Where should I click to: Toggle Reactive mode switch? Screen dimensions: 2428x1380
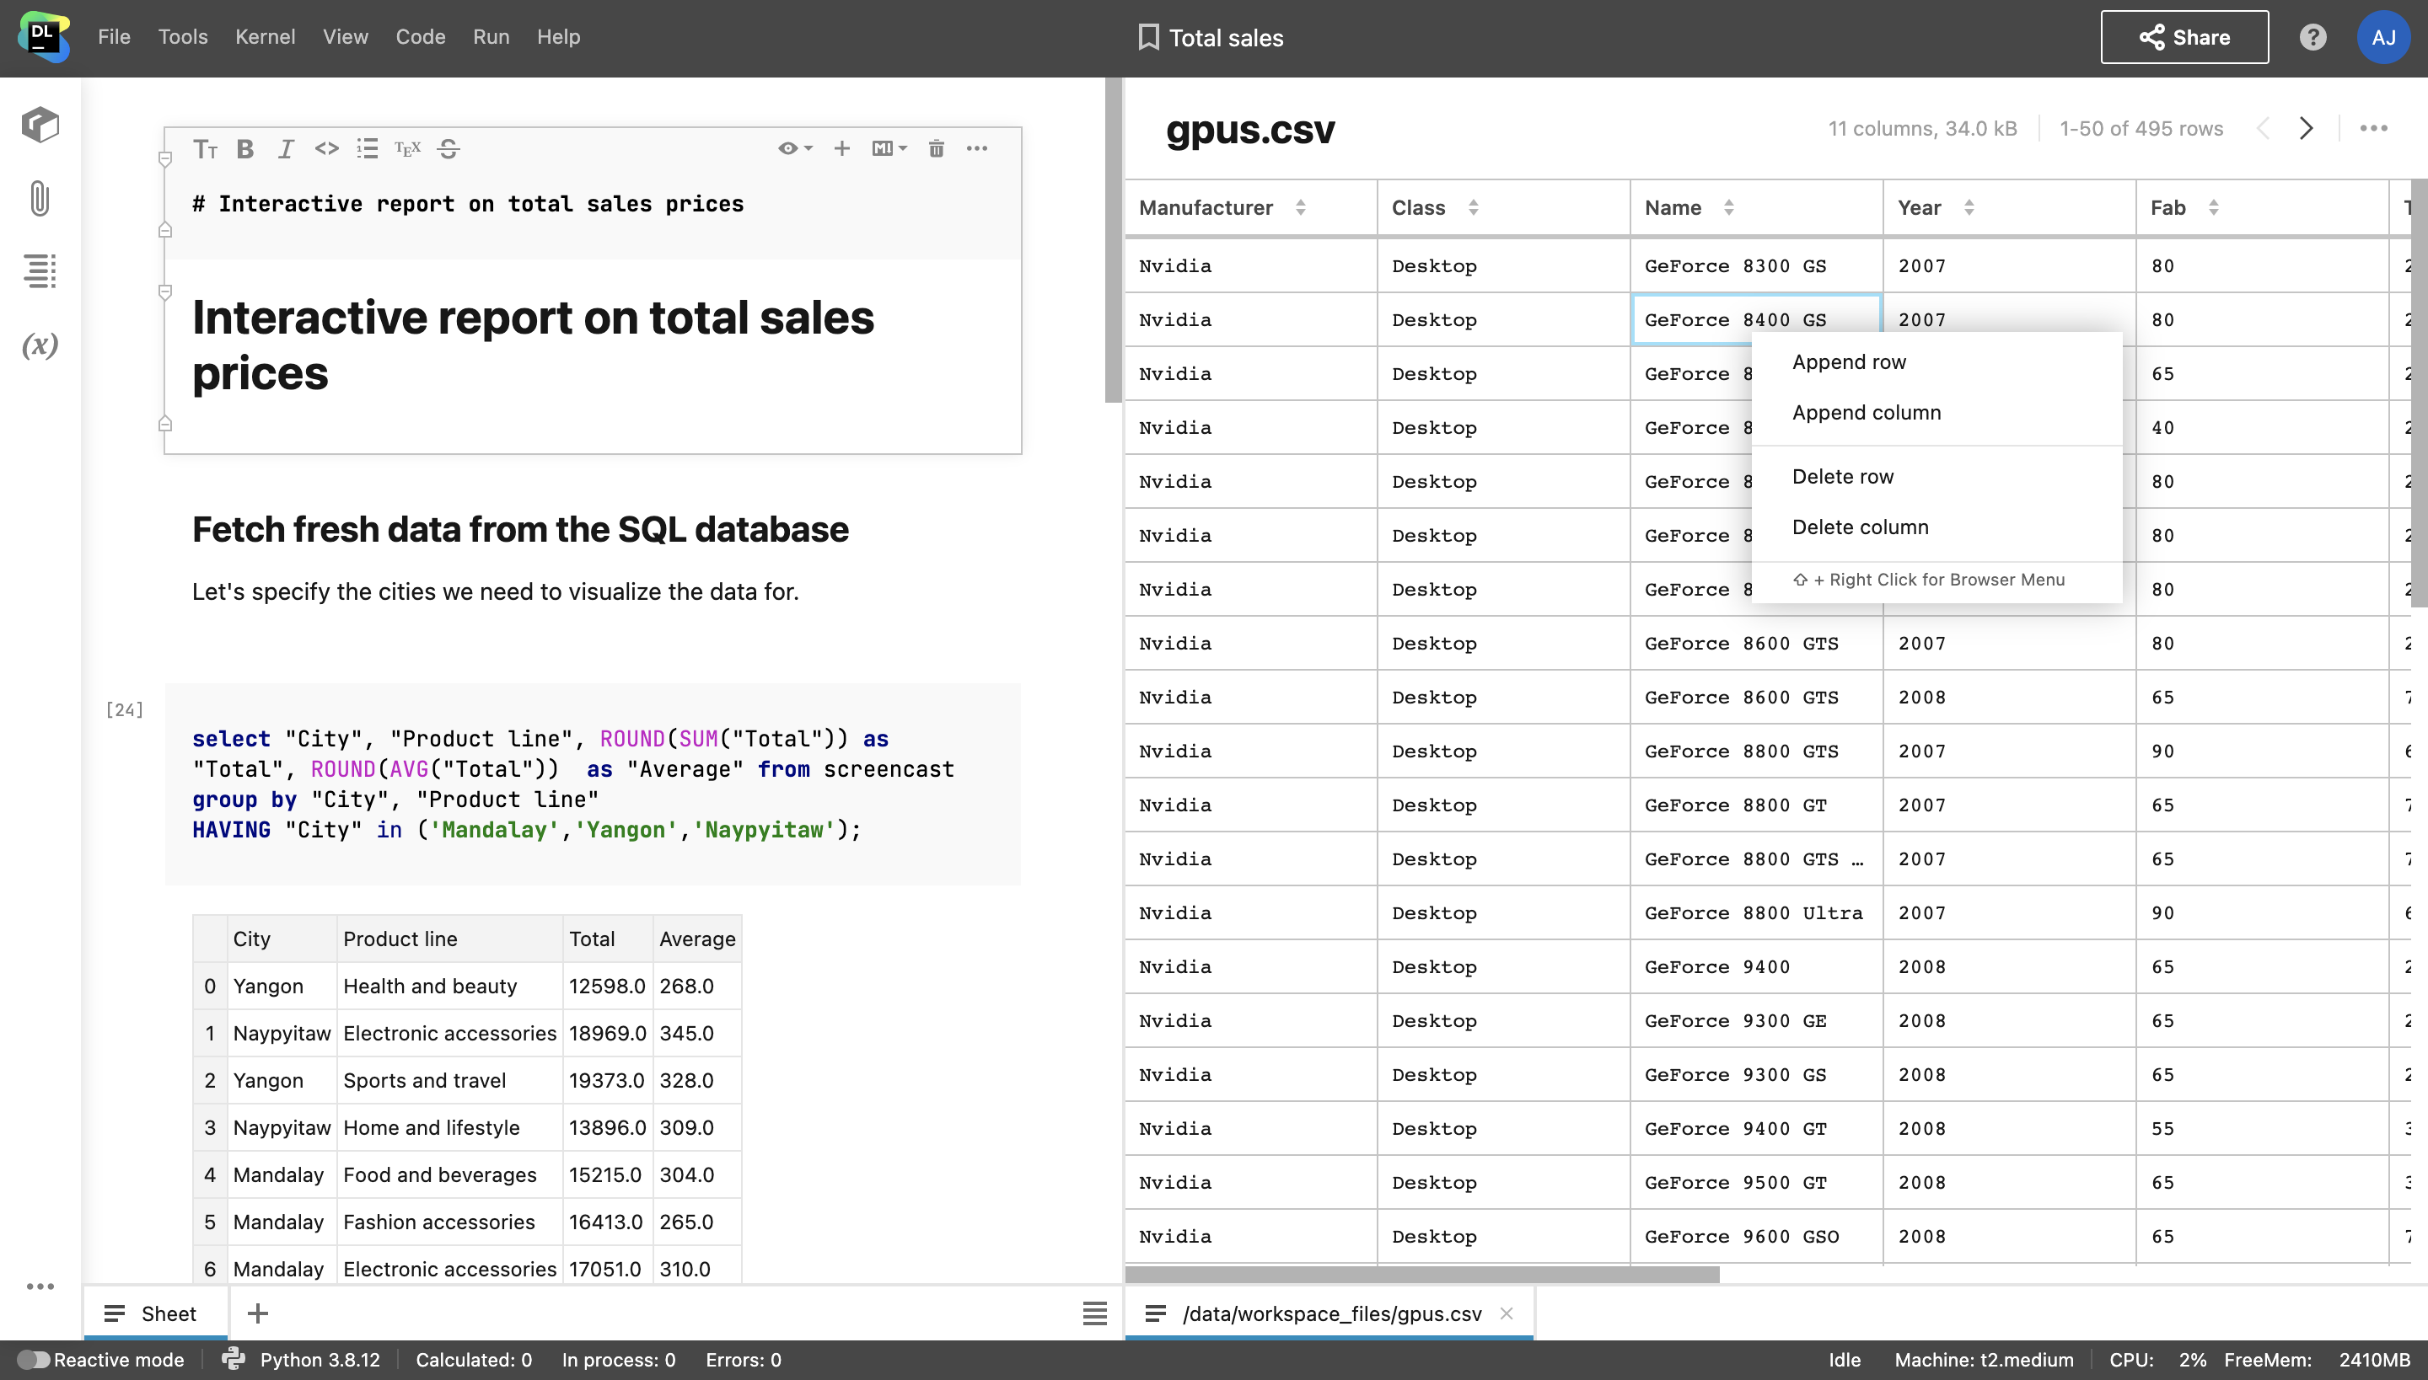pos(33,1359)
